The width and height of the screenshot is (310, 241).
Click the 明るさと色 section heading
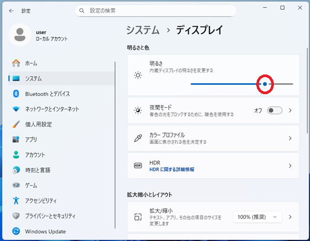pyautogui.click(x=138, y=48)
